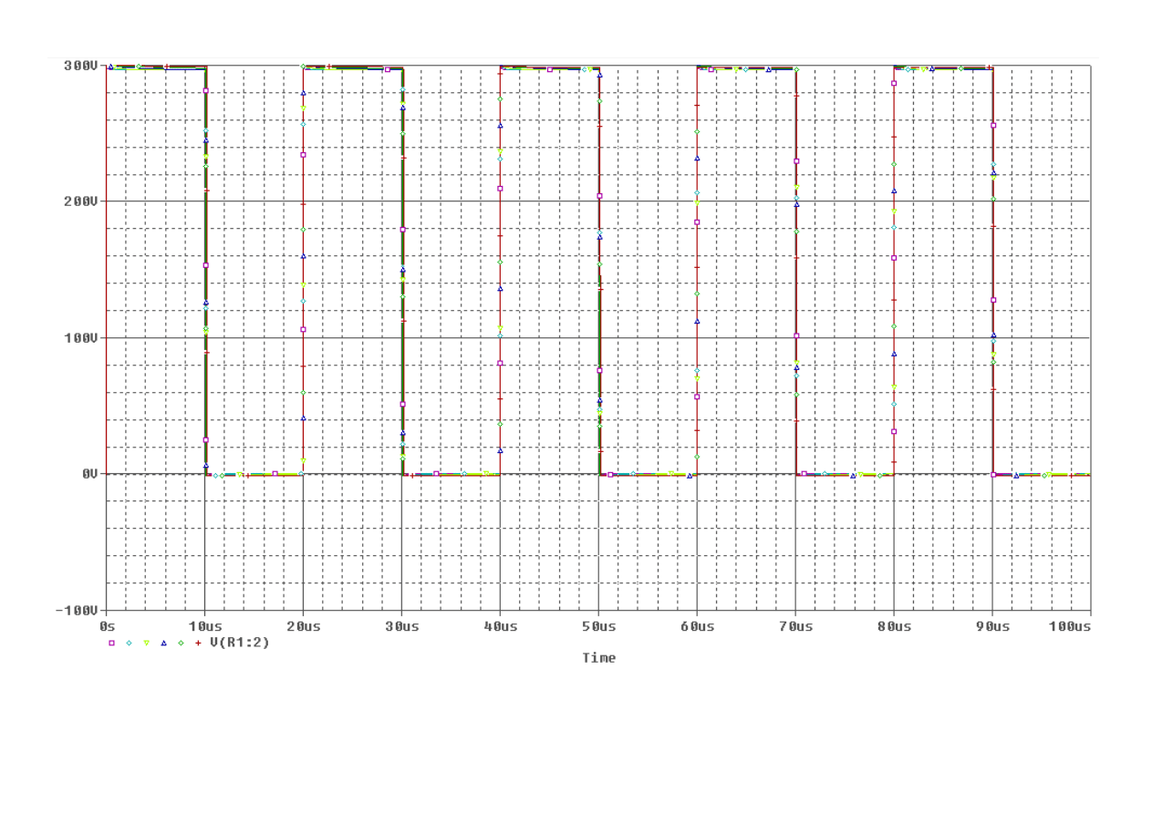Click the magenta square legend marker
The height and width of the screenshot is (814, 1152).
click(111, 643)
